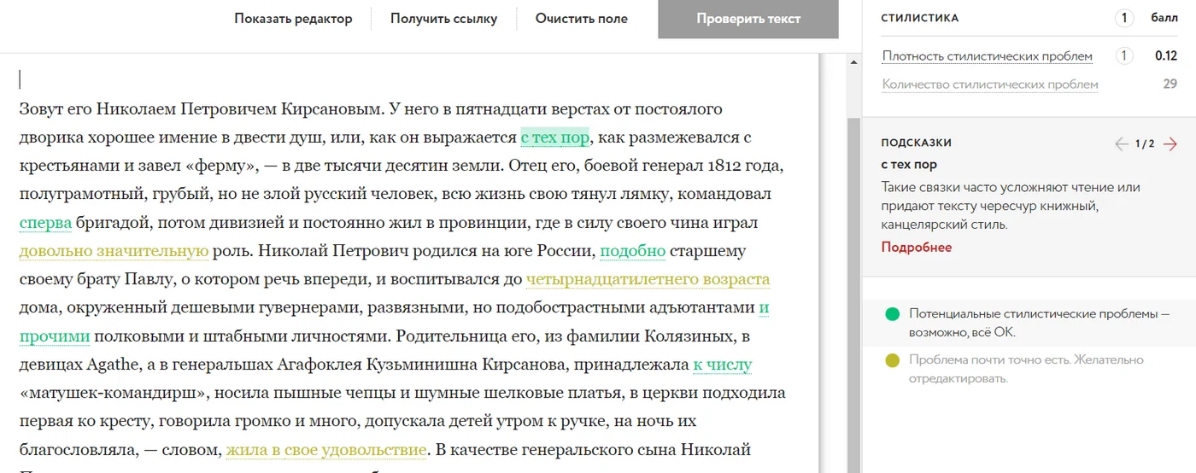Click the green legend dot for potential problems
Viewport: 1196px width, 473px height.
(893, 314)
